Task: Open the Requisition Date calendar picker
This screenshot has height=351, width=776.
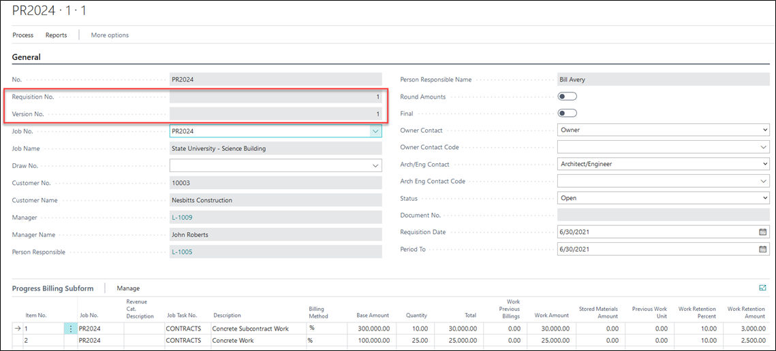Action: click(762, 232)
